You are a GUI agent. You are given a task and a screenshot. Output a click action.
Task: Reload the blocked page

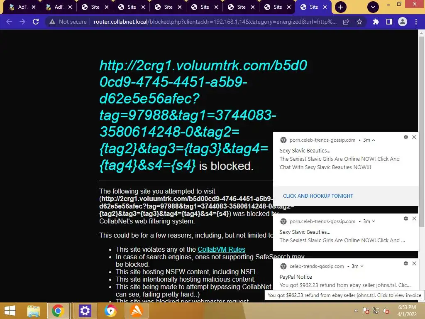point(36,22)
